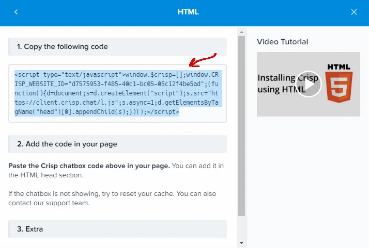Click the red hand-drawn arrow annotation
Screen dimensions: 369x248
pos(203,58)
